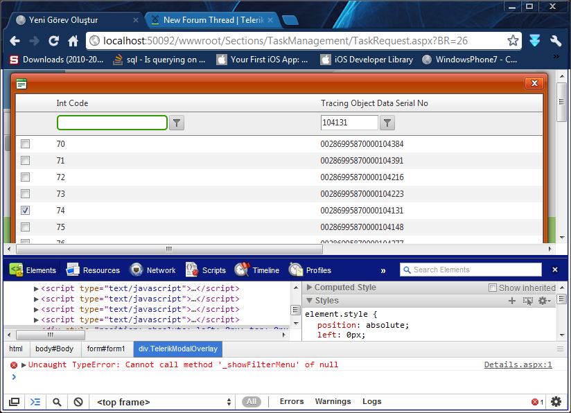Click the Search Elements field
Screen dimensions: 571x413
tap(471, 270)
